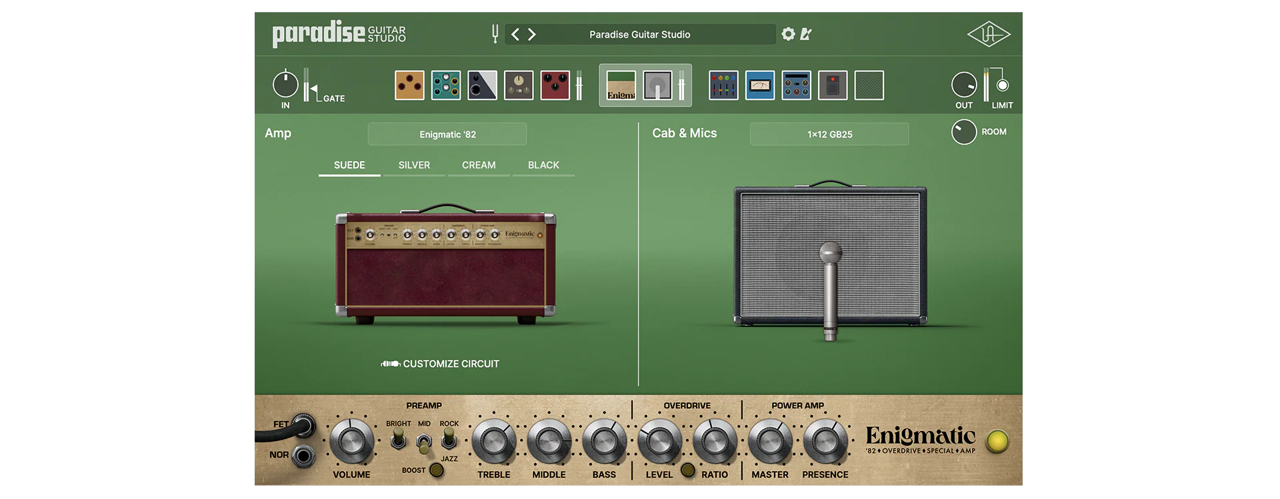The width and height of the screenshot is (1280, 499).
Task: Flip the BRIGHT toggle switch
Action: coord(399,438)
